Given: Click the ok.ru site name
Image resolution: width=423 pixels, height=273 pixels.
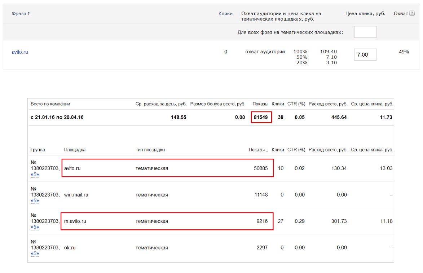Looking at the screenshot, I should (x=70, y=247).
